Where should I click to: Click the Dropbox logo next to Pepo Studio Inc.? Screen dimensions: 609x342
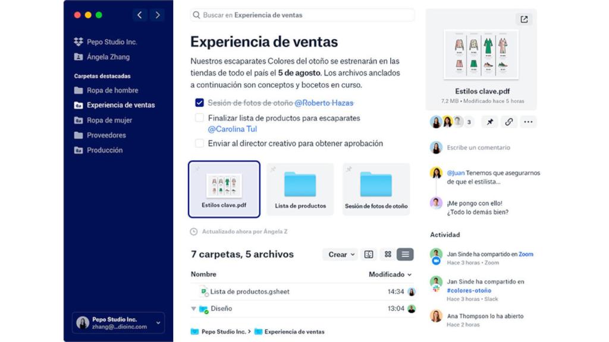click(78, 42)
